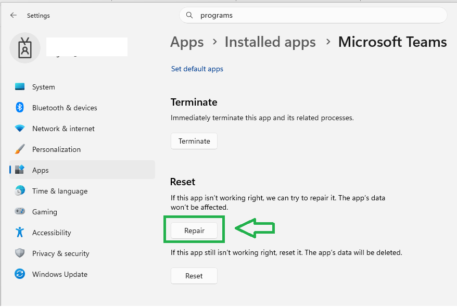457x307 pixels.
Task: Click the Accessibility figure icon
Action: (x=20, y=233)
